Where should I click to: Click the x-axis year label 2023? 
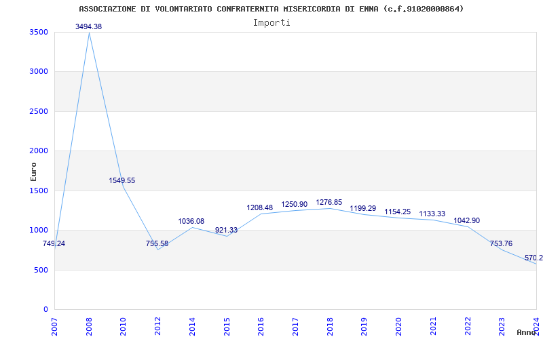[502, 327]
